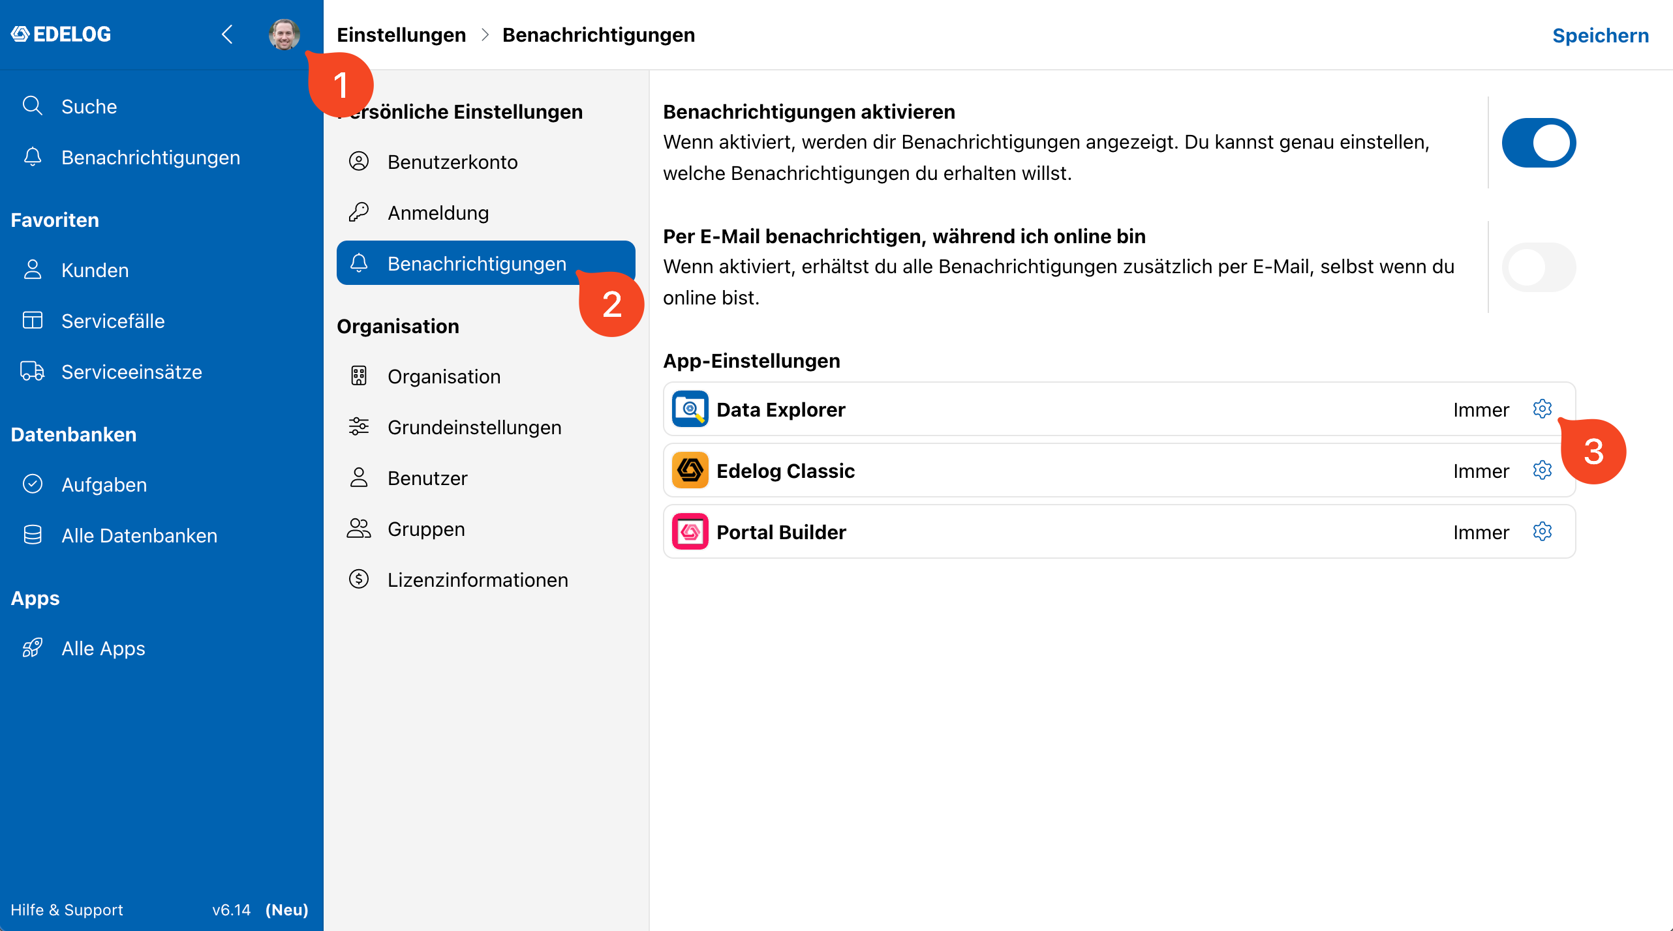Click Immer value for Portal Builder
This screenshot has height=931, width=1673.
1481,533
